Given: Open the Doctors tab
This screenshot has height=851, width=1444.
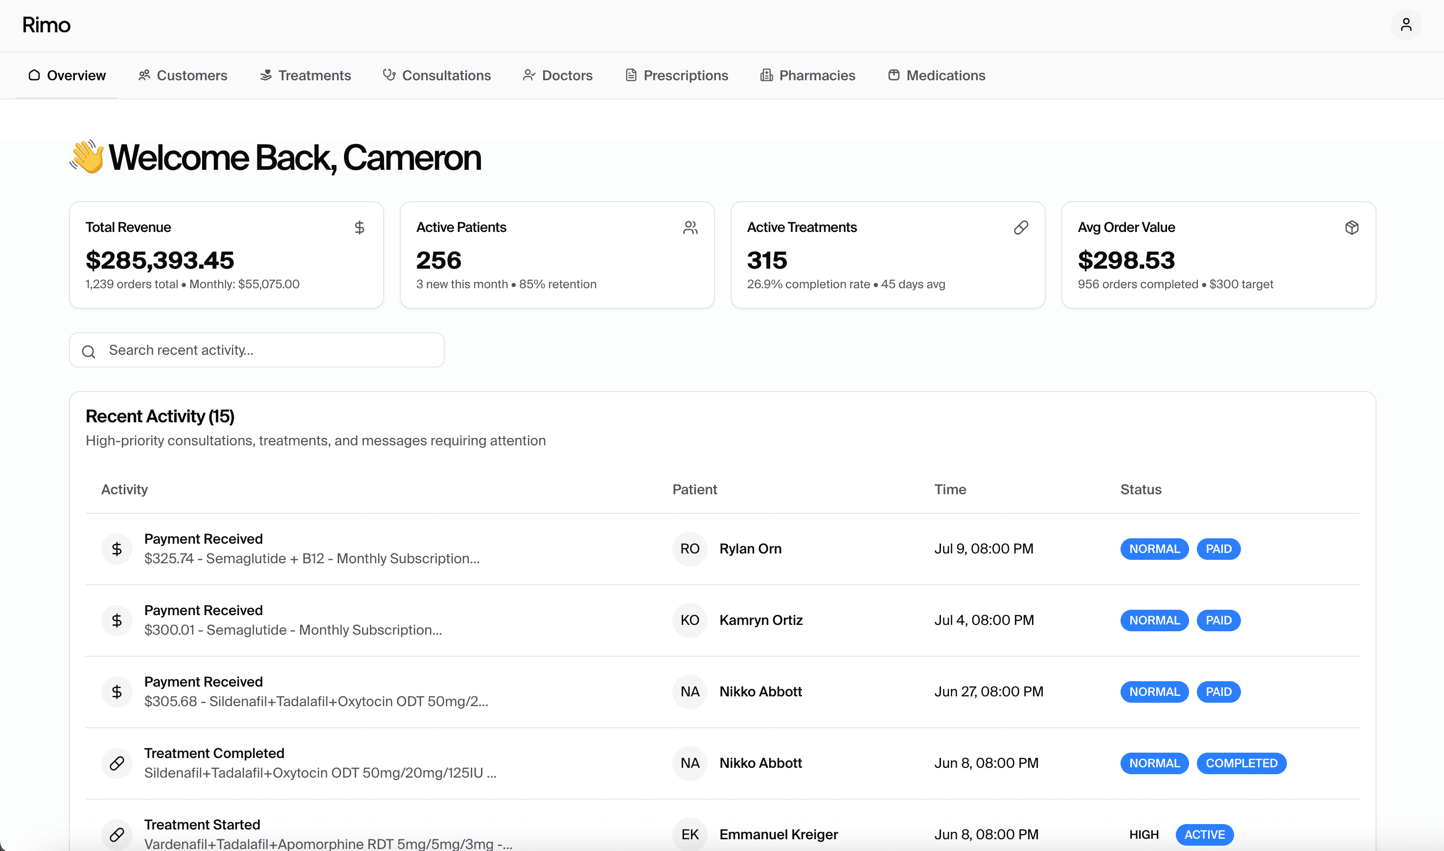Looking at the screenshot, I should [x=558, y=75].
